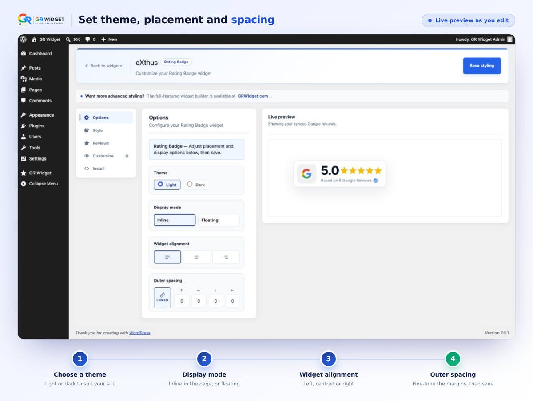This screenshot has width=533, height=401.
Task: Click the Save styling button
Action: (x=482, y=66)
